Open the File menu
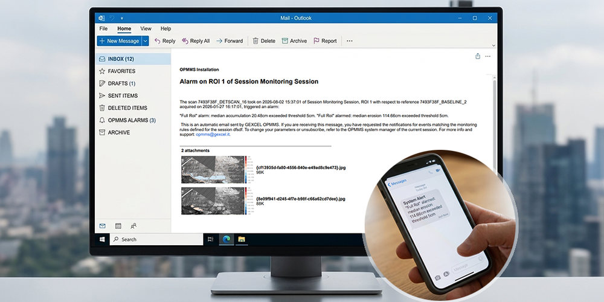This screenshot has width=604, height=302. 103,28
